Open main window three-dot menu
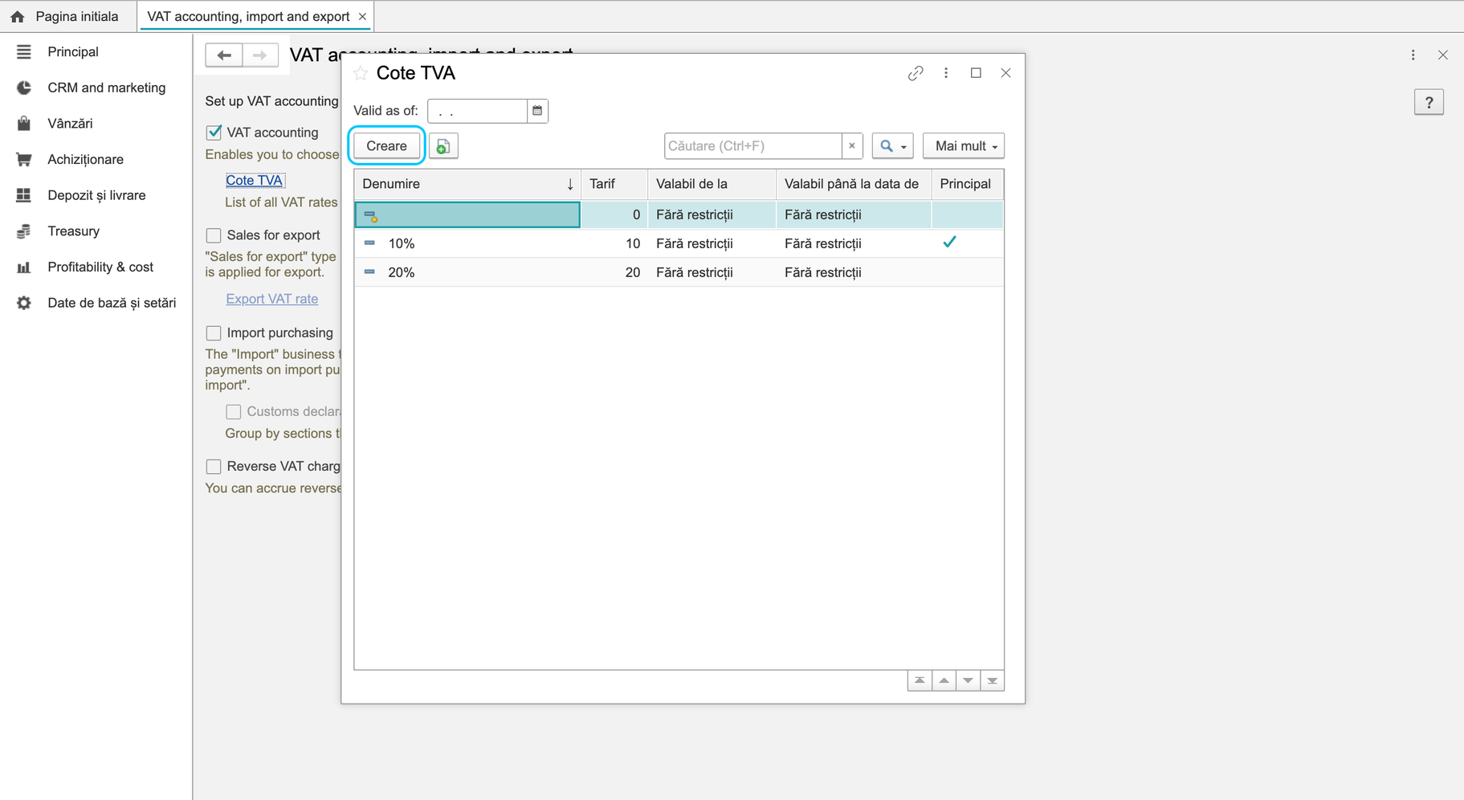This screenshot has height=800, width=1464. pos(1413,55)
